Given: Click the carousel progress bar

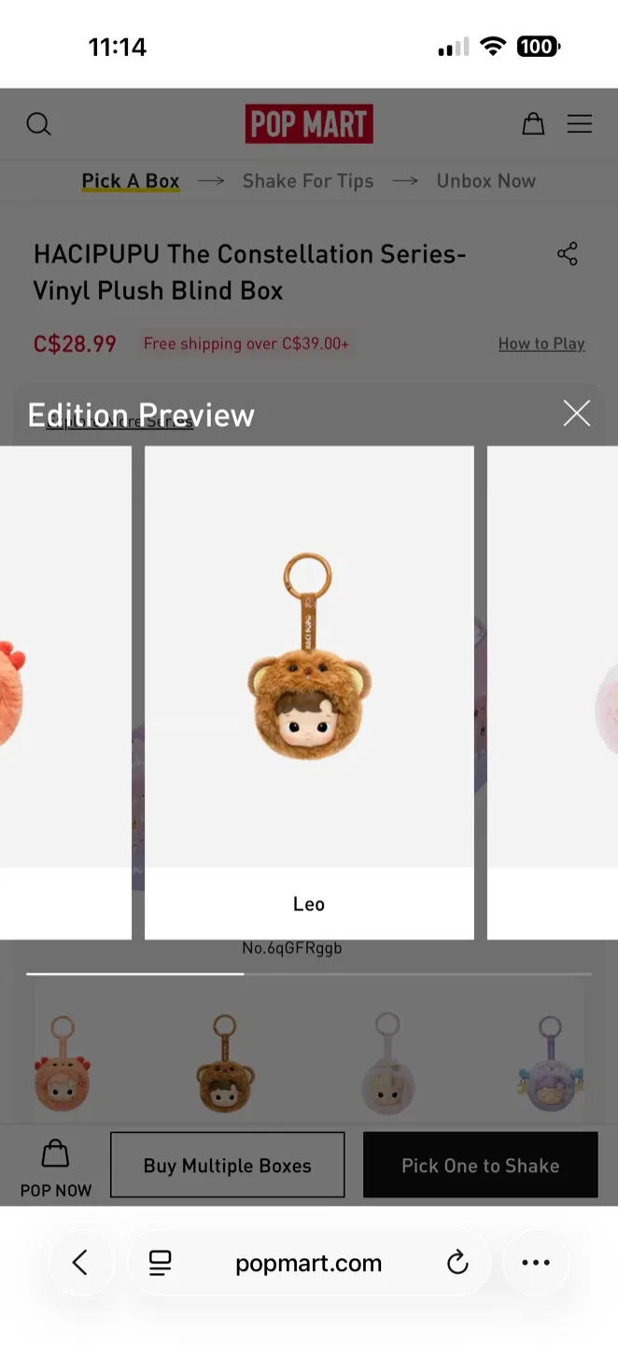Looking at the screenshot, I should pyautogui.click(x=309, y=974).
